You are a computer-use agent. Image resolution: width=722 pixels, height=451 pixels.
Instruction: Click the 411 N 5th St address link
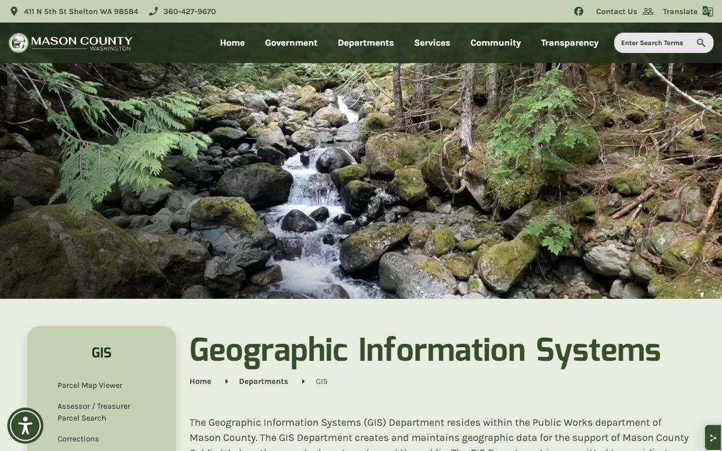point(81,11)
